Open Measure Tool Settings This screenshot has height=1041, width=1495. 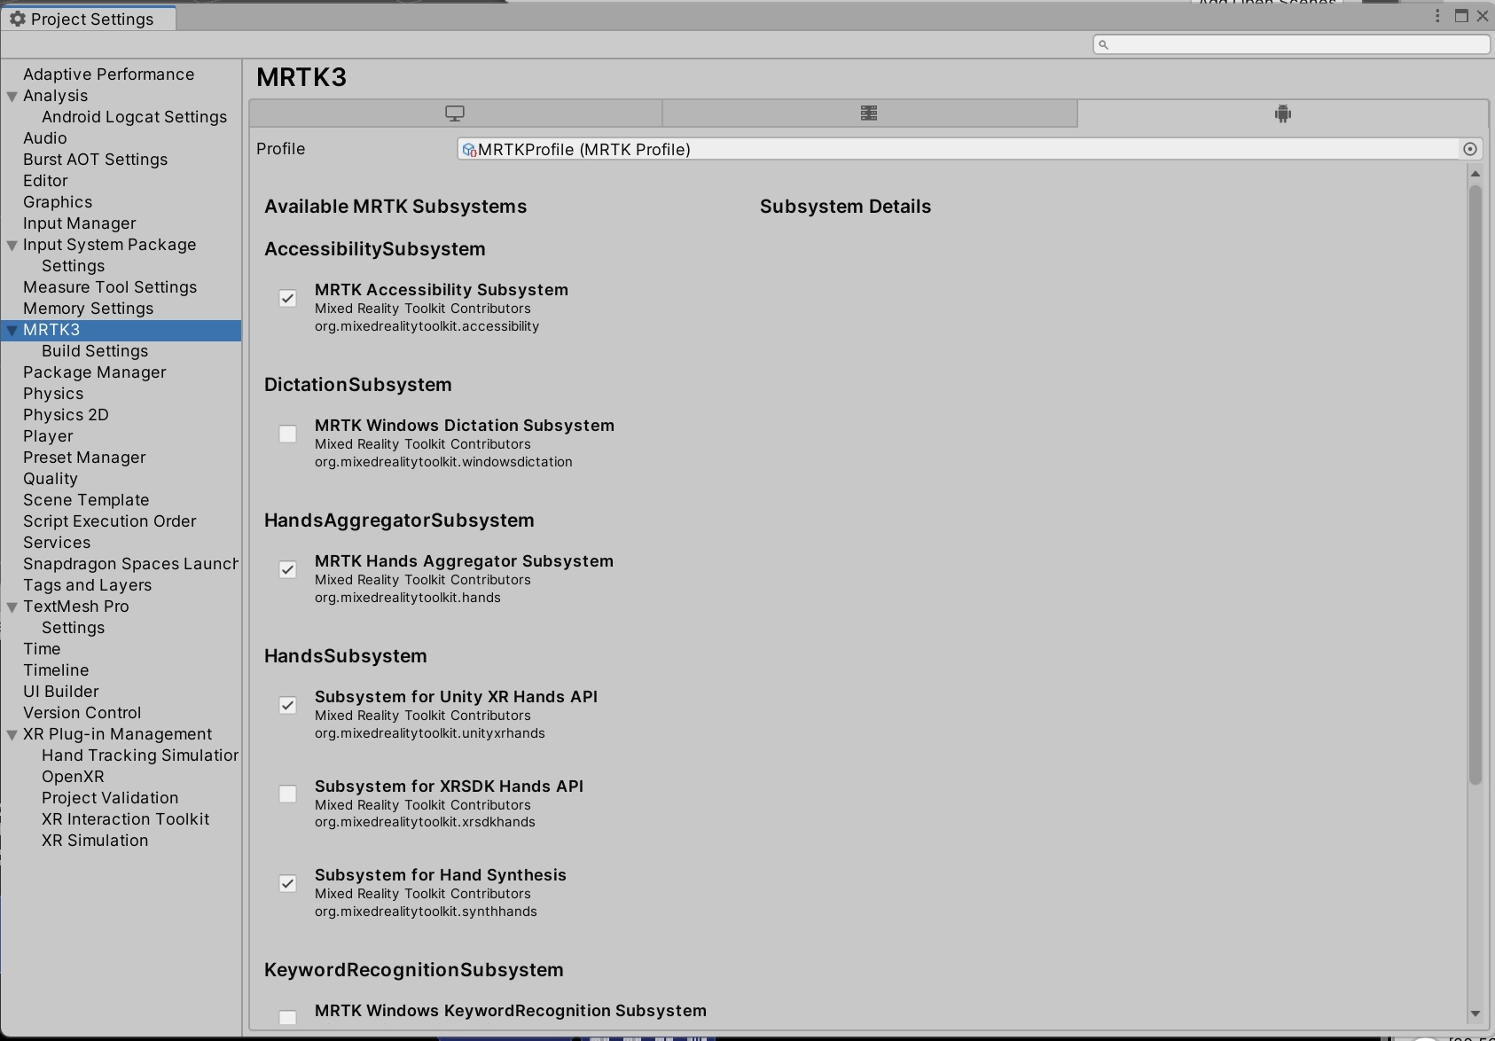[x=121, y=287]
